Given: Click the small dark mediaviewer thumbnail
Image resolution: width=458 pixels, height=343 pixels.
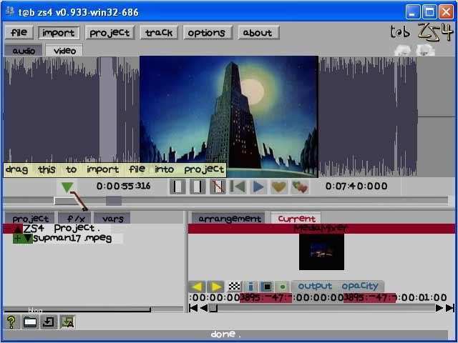Looking at the screenshot, I should tap(321, 252).
